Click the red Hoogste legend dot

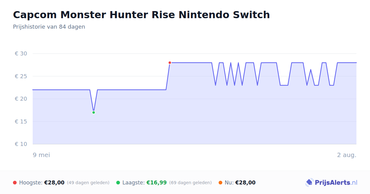[15, 183]
